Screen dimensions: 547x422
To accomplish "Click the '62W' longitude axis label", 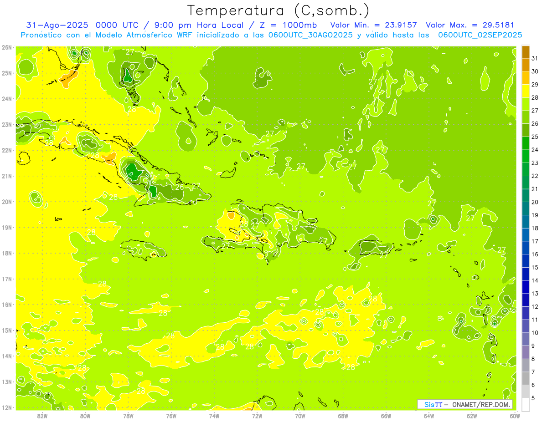I will (x=472, y=416).
